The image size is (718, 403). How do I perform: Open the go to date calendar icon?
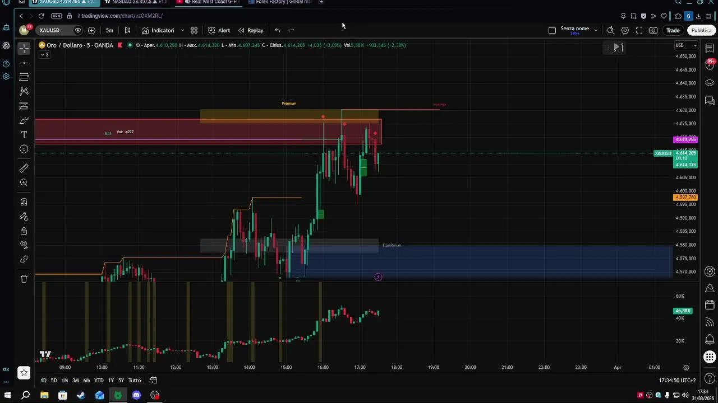pyautogui.click(x=153, y=380)
